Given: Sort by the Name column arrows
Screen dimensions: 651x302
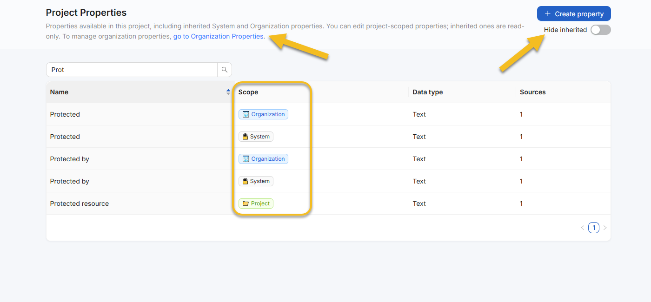Looking at the screenshot, I should [228, 92].
